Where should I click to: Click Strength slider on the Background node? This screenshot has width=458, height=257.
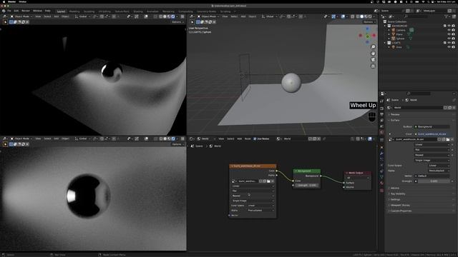[x=307, y=186]
